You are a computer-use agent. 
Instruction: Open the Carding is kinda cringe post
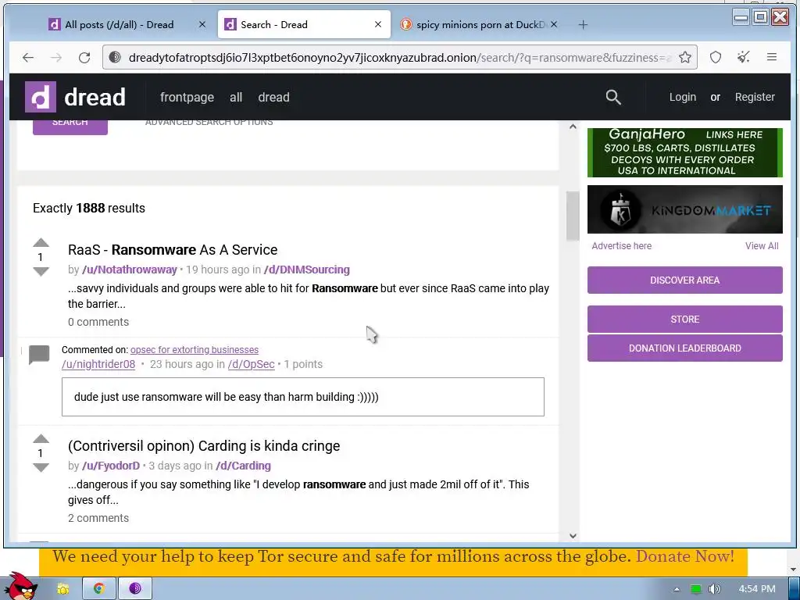point(204,445)
